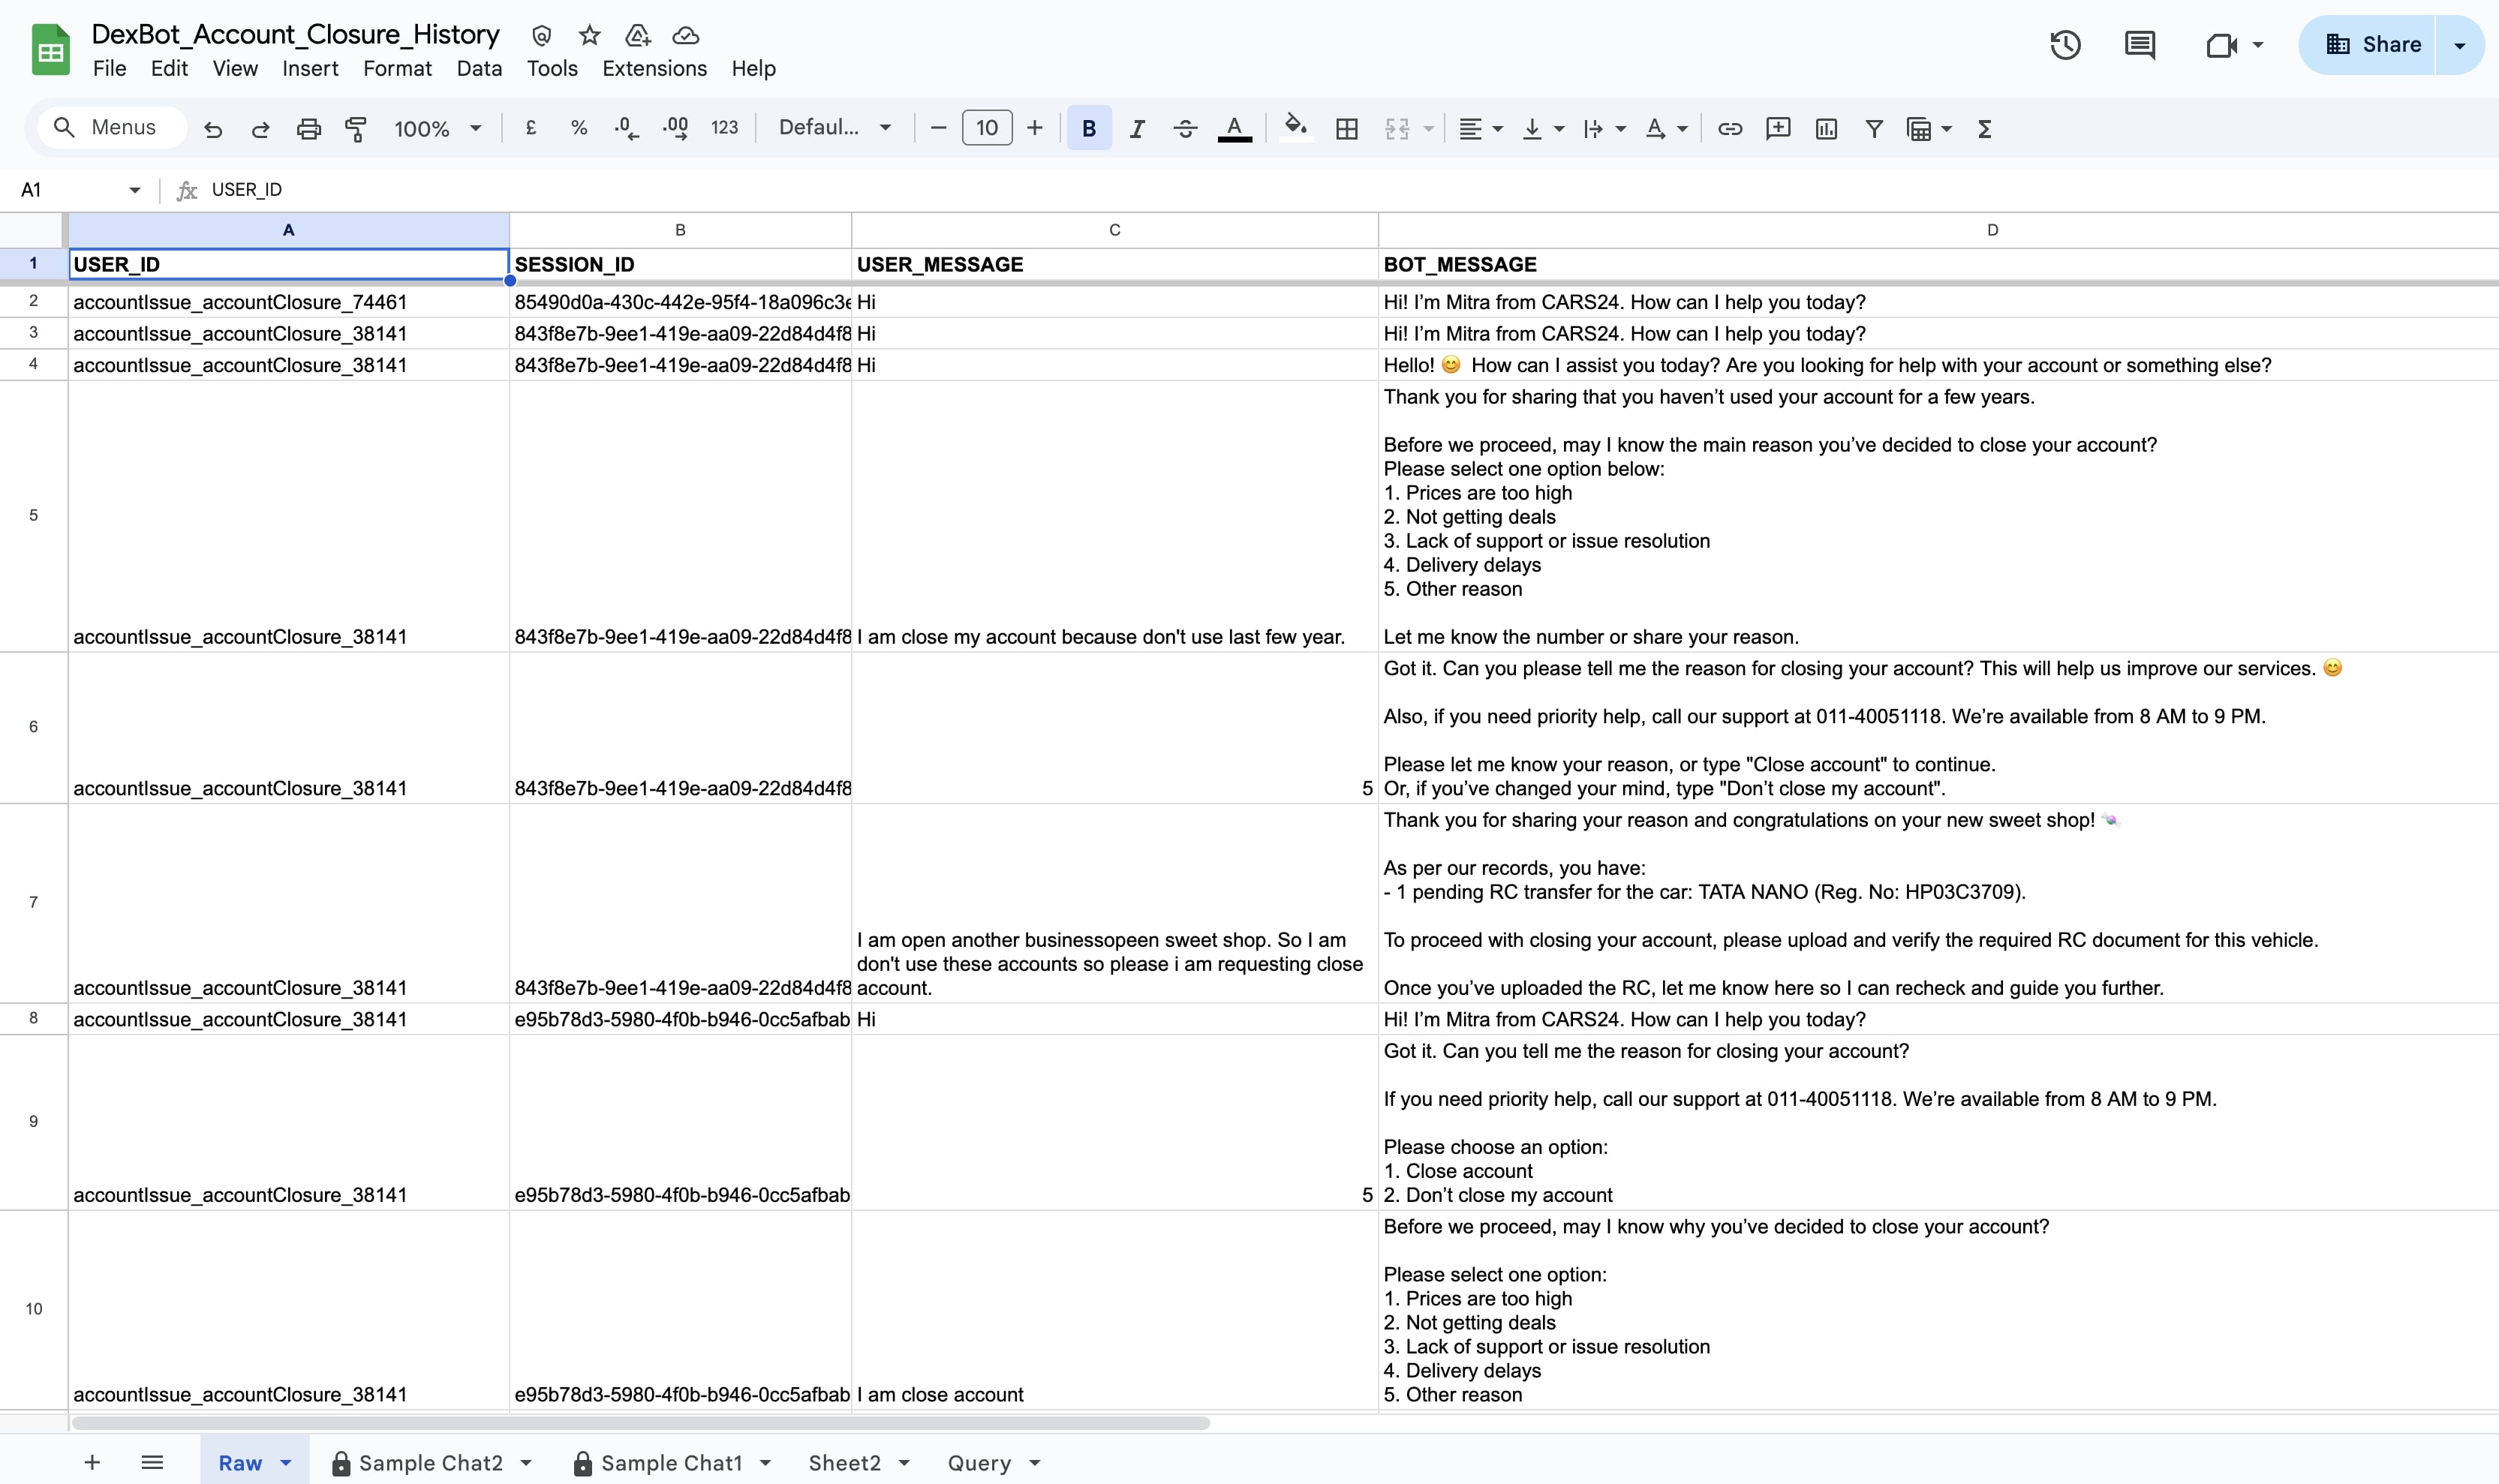This screenshot has width=2499, height=1484.
Task: Click the create filter funnel icon
Action: pos(1874,129)
